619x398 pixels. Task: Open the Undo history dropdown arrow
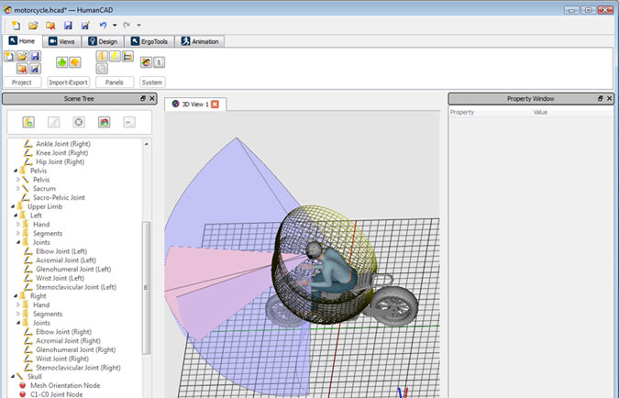click(114, 26)
